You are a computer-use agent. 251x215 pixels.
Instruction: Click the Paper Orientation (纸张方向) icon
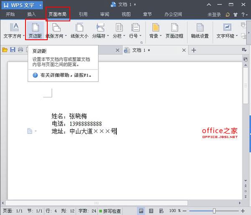[x=56, y=27]
